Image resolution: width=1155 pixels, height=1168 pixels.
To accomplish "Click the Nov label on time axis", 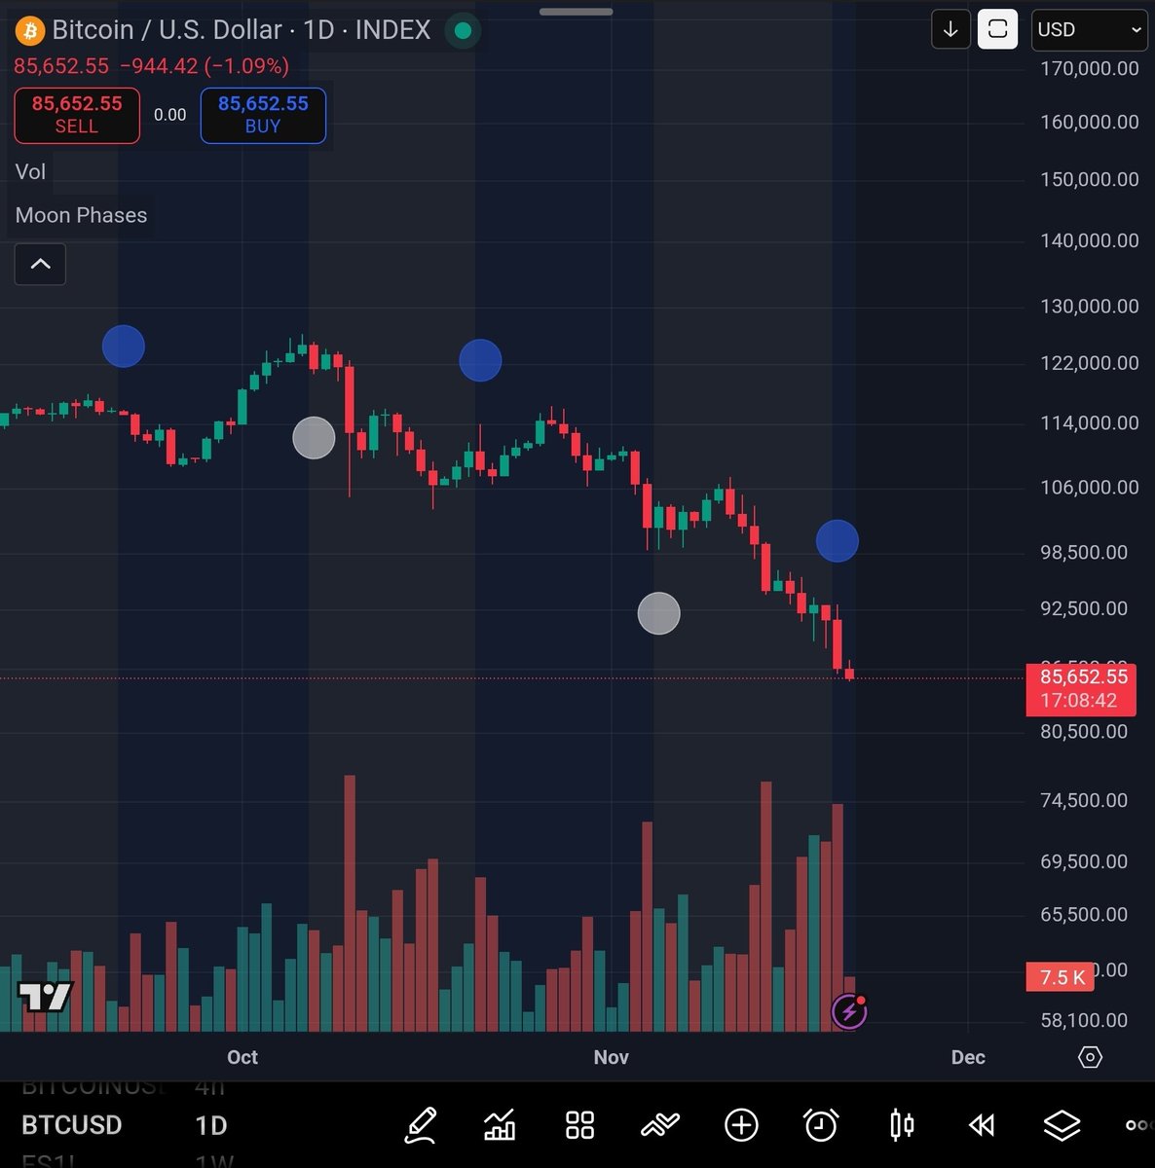I will click(x=612, y=1057).
